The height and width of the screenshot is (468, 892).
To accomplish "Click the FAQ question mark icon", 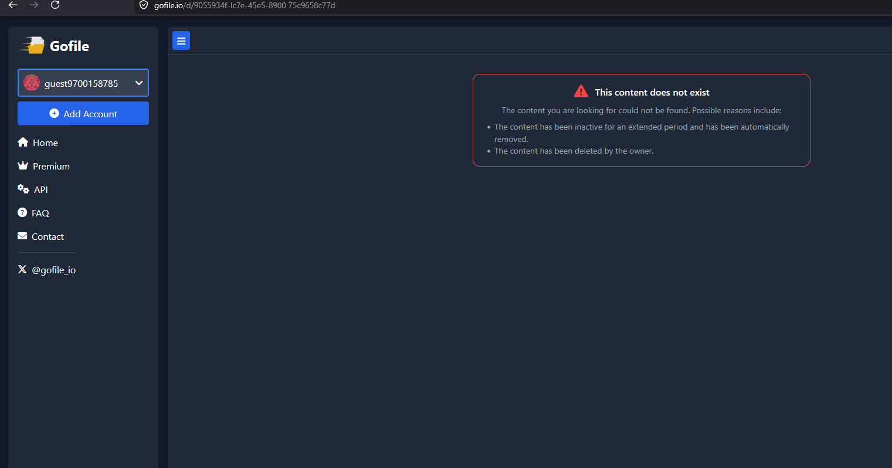I will click(22, 212).
